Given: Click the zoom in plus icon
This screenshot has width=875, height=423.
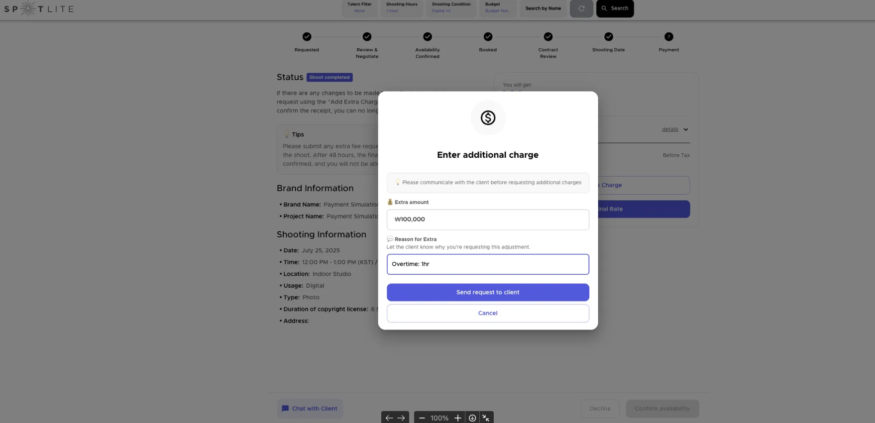Looking at the screenshot, I should pyautogui.click(x=457, y=418).
